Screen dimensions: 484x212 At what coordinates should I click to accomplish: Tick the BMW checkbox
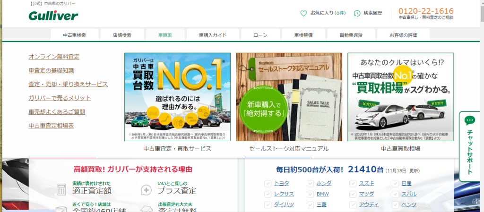310,195
